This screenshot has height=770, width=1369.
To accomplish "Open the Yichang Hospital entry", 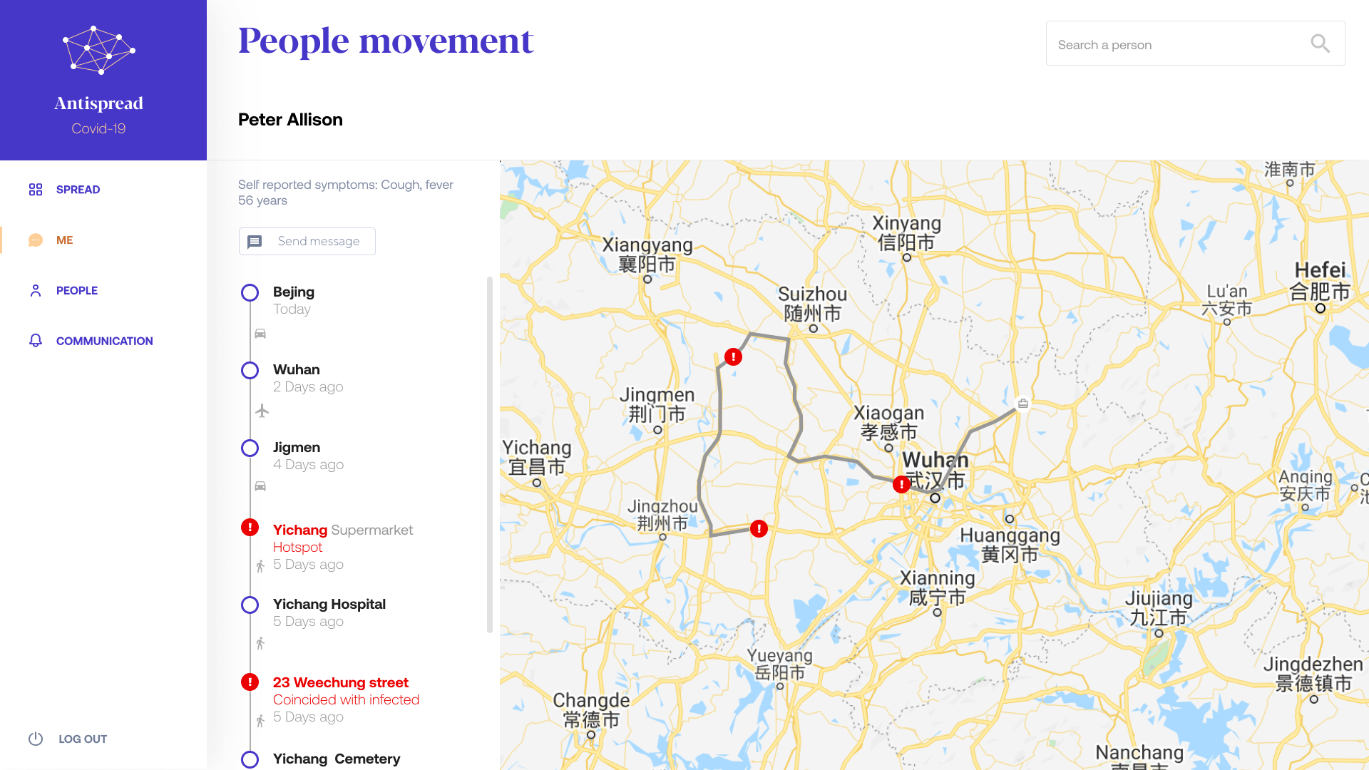I will click(x=329, y=612).
